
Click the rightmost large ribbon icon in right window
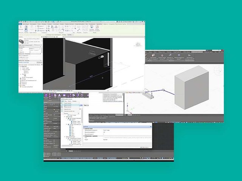pyautogui.click(x=189, y=55)
